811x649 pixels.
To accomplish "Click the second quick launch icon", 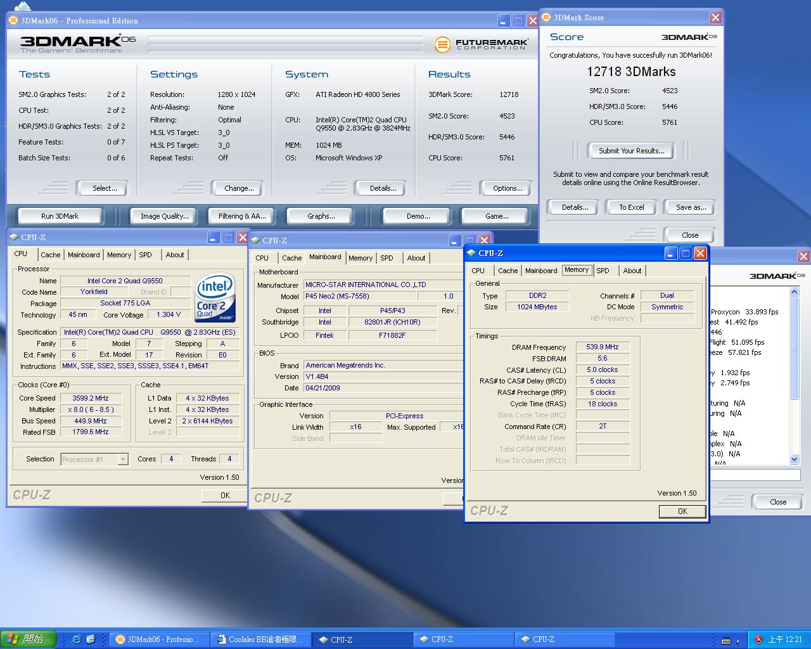I will point(91,639).
